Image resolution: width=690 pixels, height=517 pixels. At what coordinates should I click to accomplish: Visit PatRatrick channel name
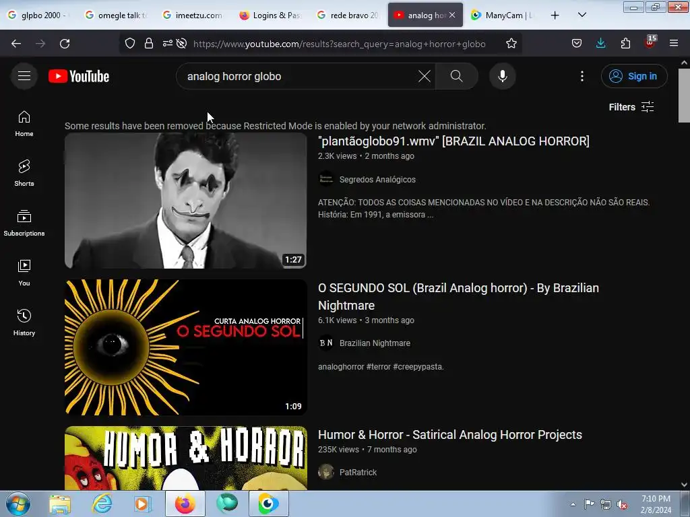358,472
